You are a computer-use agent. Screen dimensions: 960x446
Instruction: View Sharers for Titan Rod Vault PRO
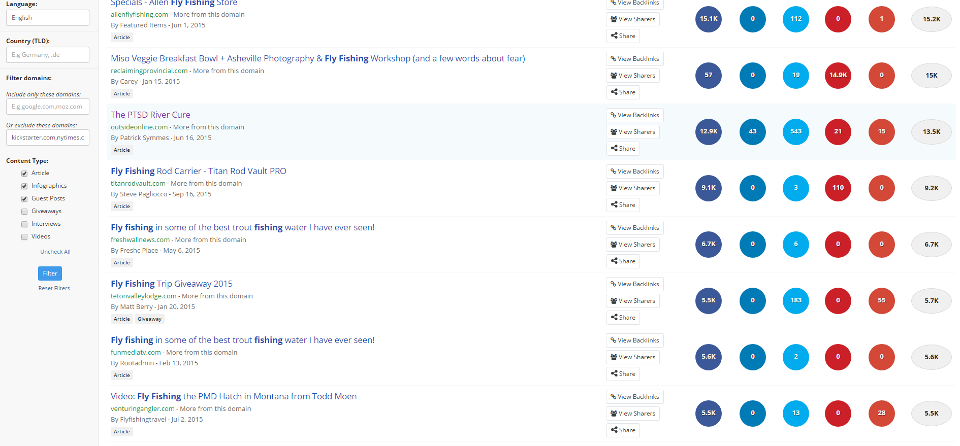coord(633,188)
